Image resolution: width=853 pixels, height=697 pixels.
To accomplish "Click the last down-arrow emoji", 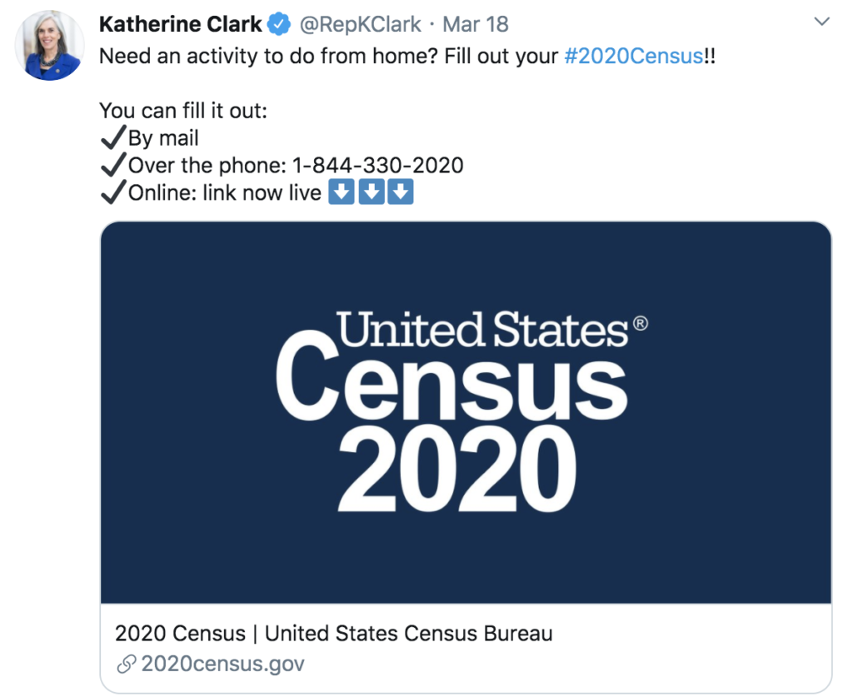I will [x=401, y=192].
